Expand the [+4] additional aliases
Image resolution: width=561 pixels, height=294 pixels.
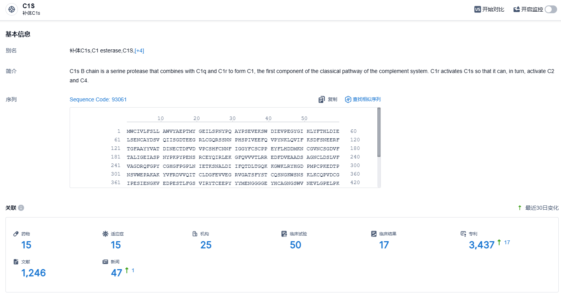pos(139,50)
